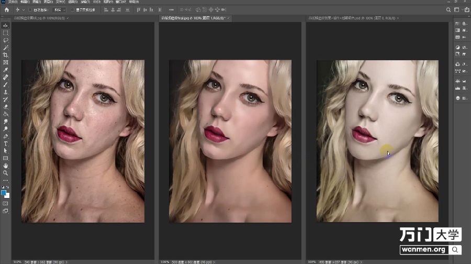The height and width of the screenshot is (264, 471).
Task: Open the Layers panel icon
Action: [457, 98]
